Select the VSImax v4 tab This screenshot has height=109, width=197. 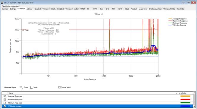21,9
